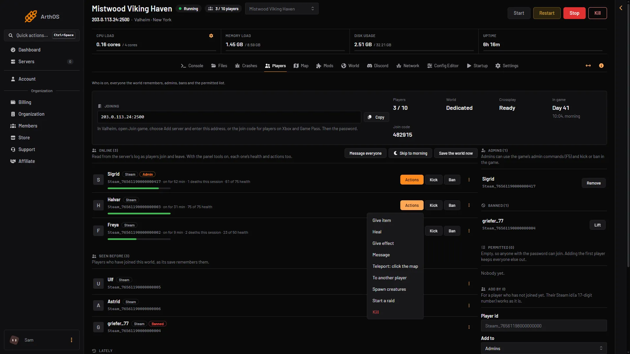This screenshot has width=630, height=354.
Task: Select Give effect menu entry
Action: pyautogui.click(x=395, y=244)
